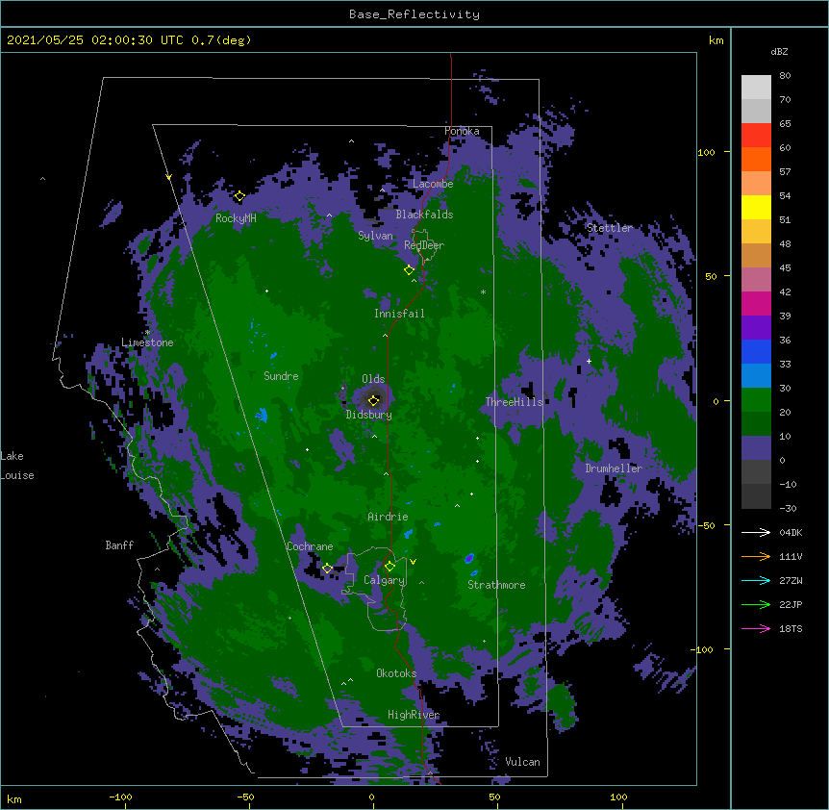The image size is (829, 810).
Task: Click the asterisk marker above Limestone
Action: 147,333
